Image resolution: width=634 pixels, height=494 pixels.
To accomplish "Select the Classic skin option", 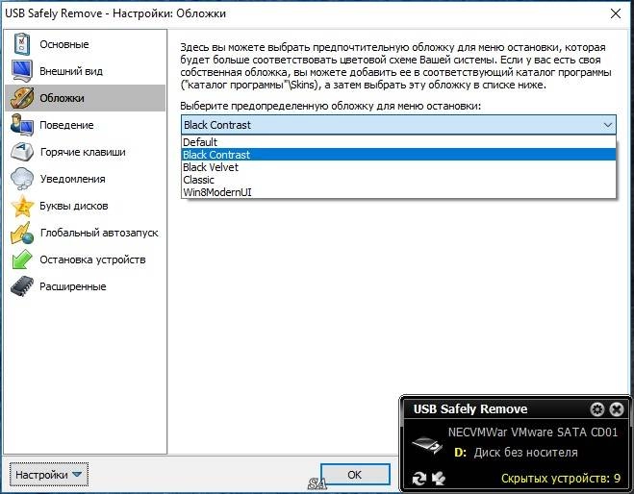I will pos(398,180).
